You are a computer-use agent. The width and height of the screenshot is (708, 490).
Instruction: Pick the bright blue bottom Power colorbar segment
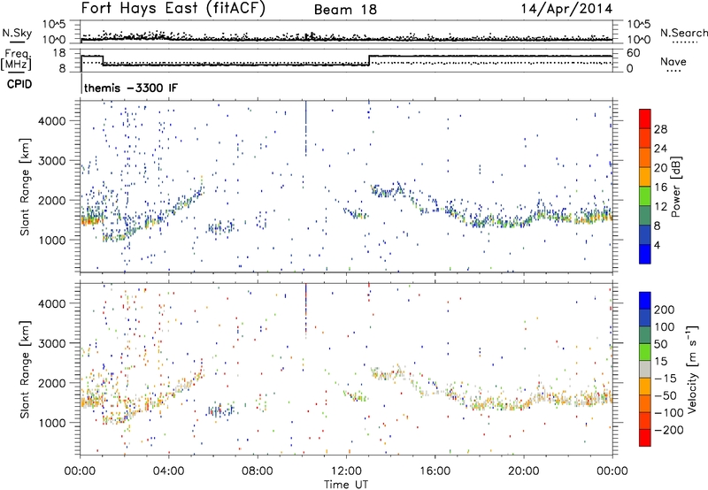pyautogui.click(x=645, y=254)
